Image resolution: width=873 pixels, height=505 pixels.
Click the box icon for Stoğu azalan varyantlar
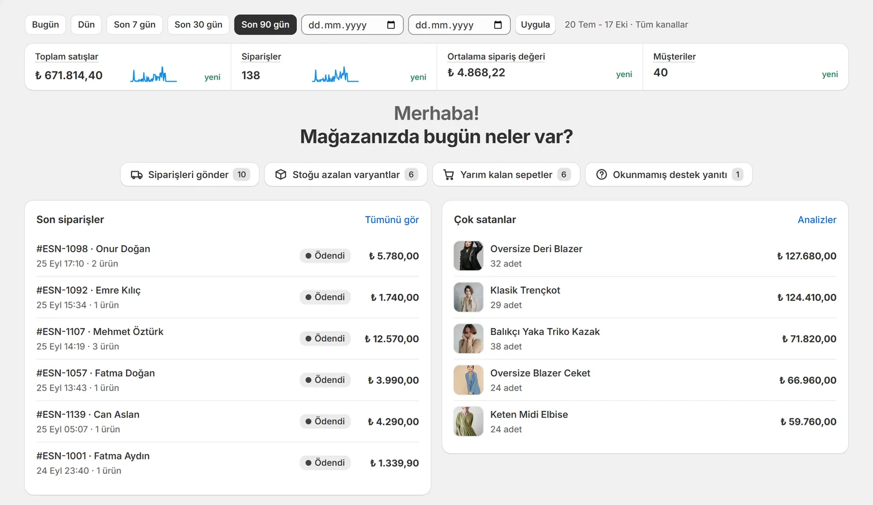point(281,175)
